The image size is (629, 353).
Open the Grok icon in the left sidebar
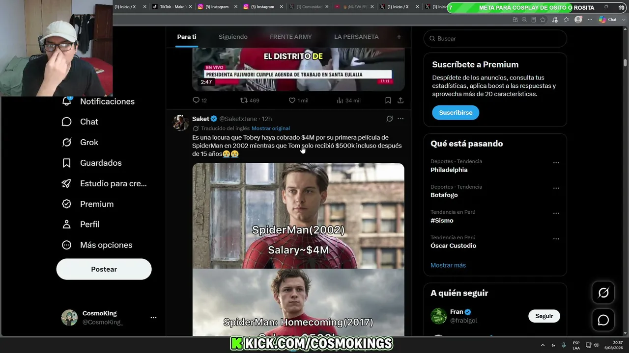[67, 142]
